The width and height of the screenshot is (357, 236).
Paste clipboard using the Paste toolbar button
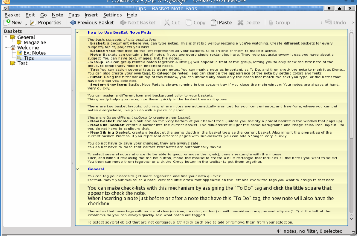click(221, 22)
